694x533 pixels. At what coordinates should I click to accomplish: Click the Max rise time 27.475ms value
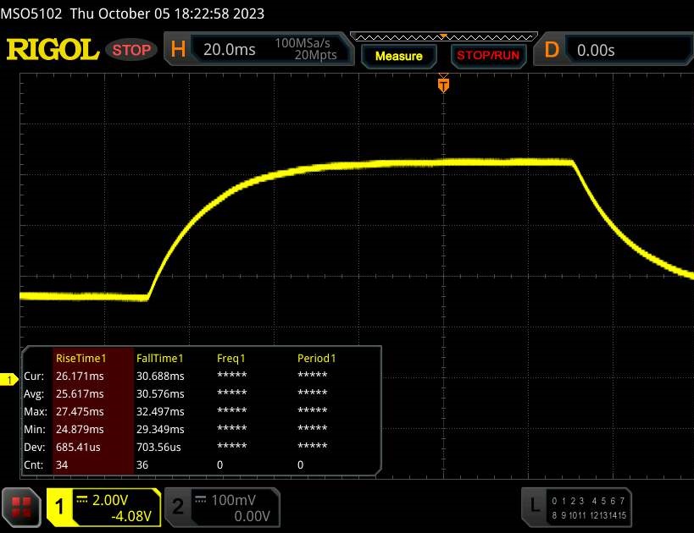click(80, 411)
